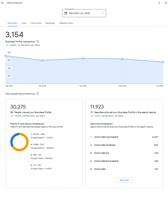
Task: Click the 'Platform and device breakdown' heading
Action: click(x=27, y=124)
